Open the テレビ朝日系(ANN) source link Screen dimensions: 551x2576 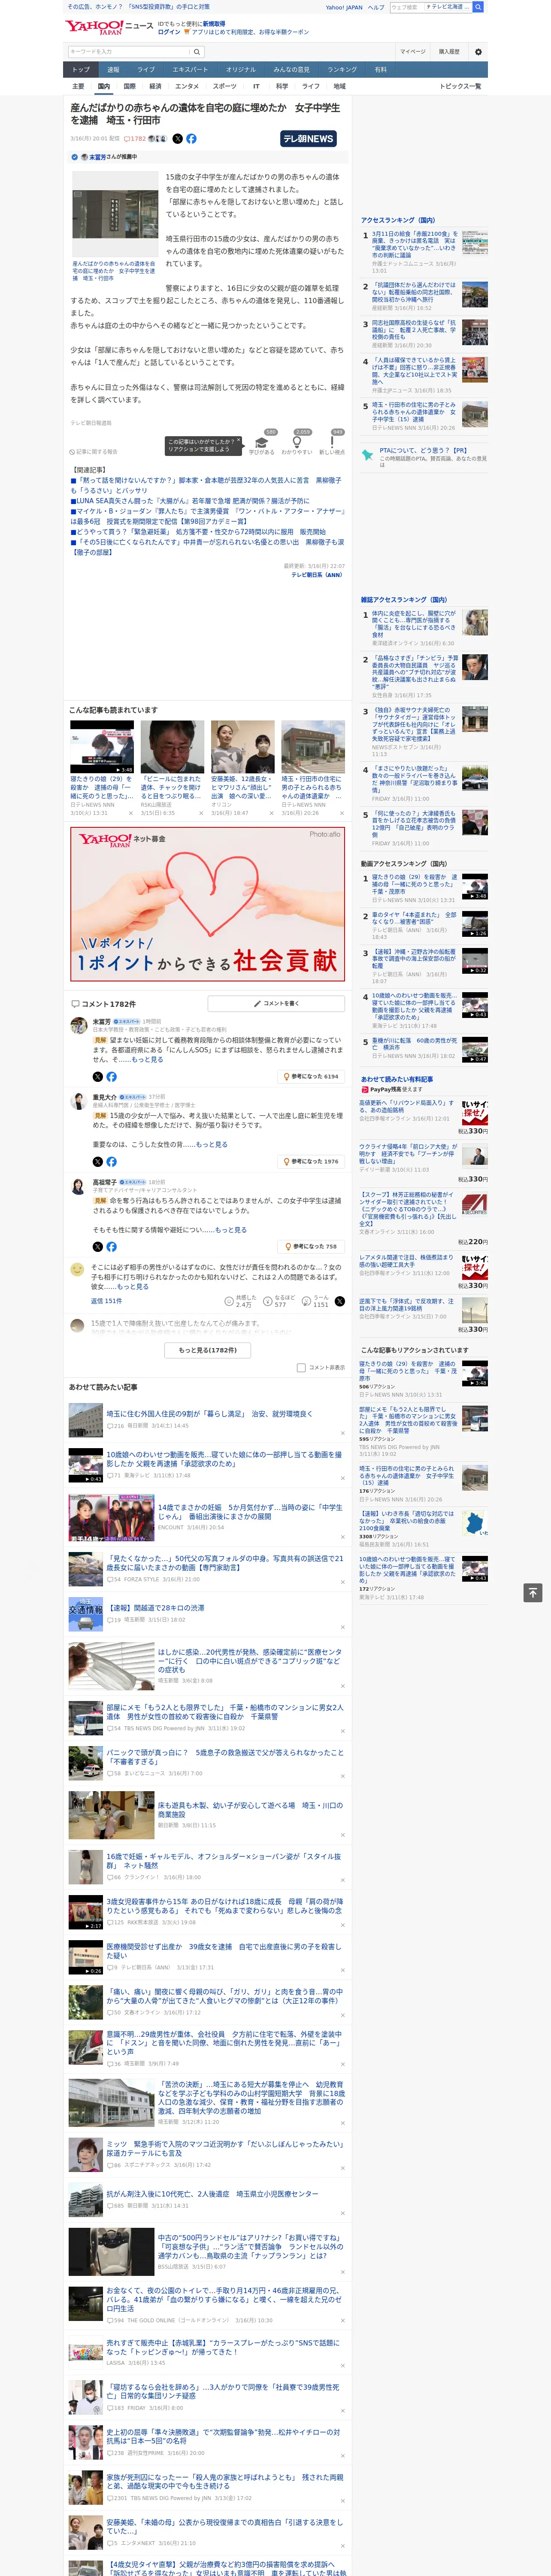coord(317,575)
